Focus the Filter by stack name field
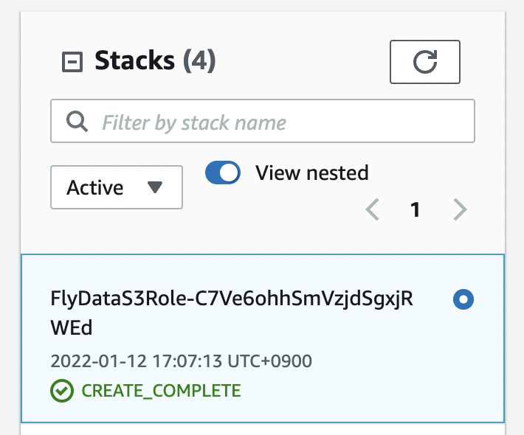Image resolution: width=524 pixels, height=435 pixels. [x=263, y=121]
